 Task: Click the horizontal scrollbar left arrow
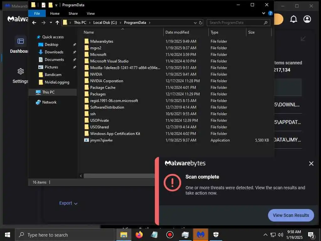click(x=81, y=176)
